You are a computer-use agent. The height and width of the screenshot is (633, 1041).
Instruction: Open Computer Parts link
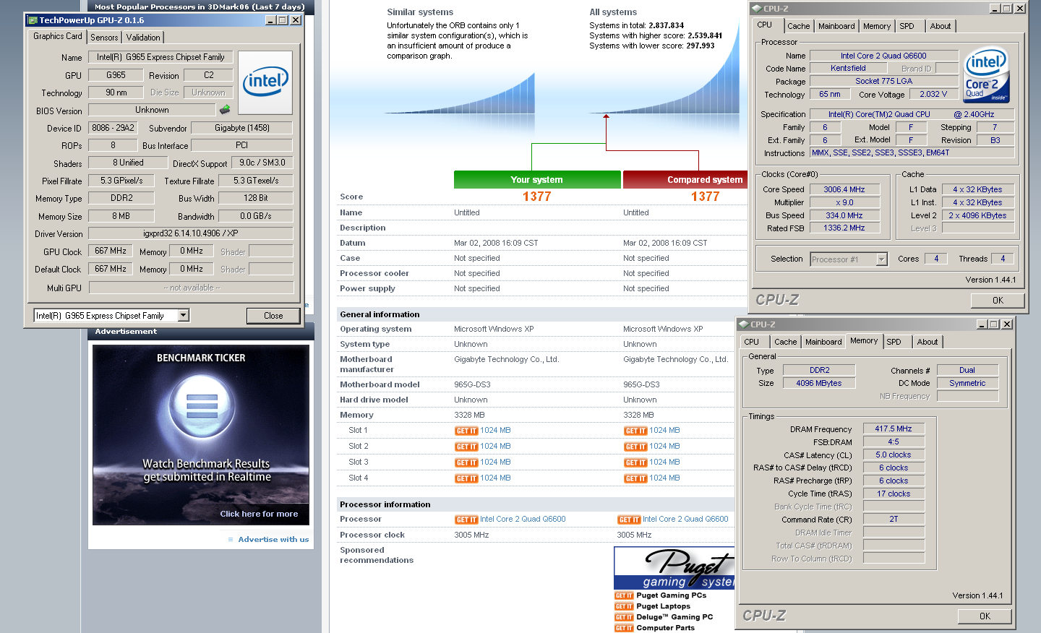tap(665, 628)
